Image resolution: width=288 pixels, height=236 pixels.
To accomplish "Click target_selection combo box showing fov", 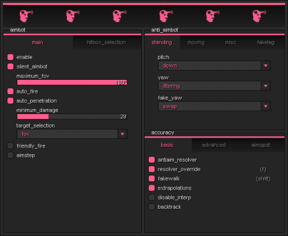I will [72, 134].
